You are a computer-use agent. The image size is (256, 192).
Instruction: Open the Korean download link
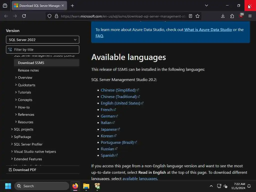[108, 136]
